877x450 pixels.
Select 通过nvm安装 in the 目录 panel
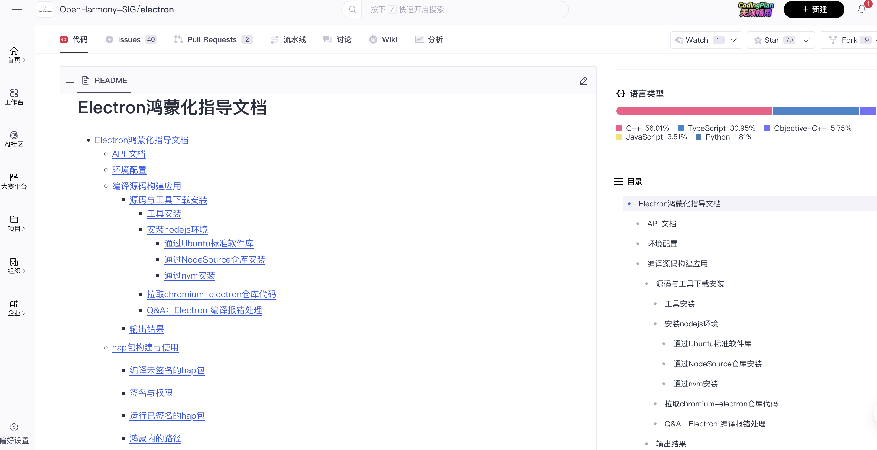[x=695, y=384]
